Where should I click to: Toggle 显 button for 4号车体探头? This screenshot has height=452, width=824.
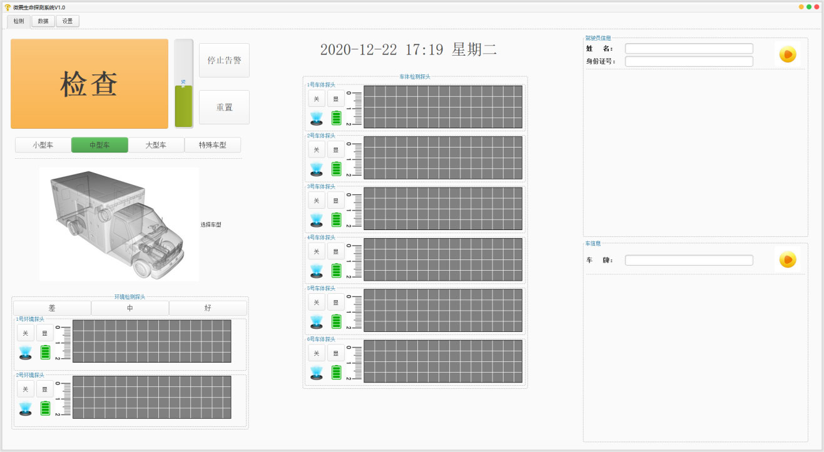(x=336, y=251)
